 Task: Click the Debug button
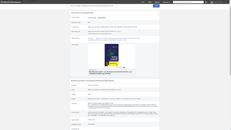point(156,6)
